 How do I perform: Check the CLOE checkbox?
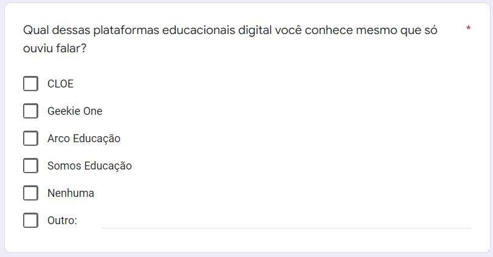click(30, 84)
